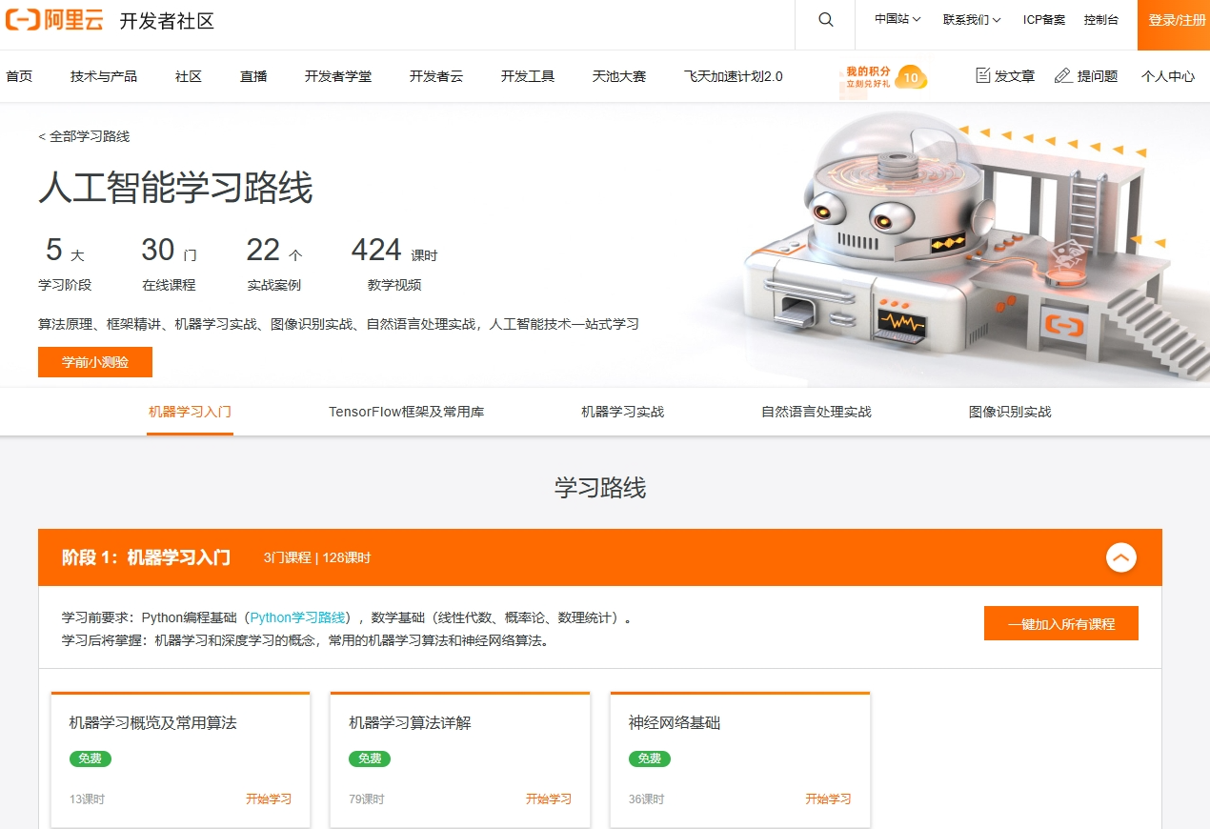
Task: Expand the 中国站 region dropdown
Action: tap(897, 20)
